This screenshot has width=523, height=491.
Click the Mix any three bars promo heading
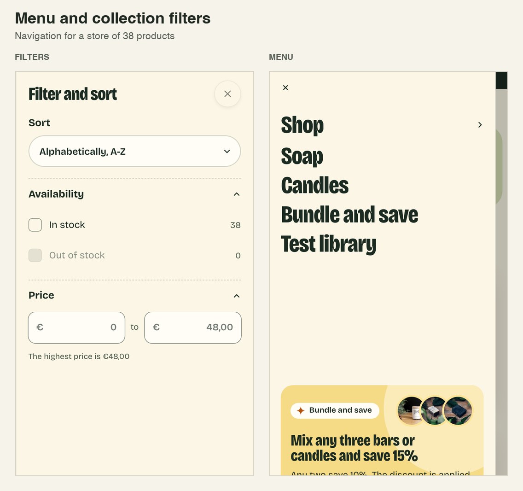point(354,448)
